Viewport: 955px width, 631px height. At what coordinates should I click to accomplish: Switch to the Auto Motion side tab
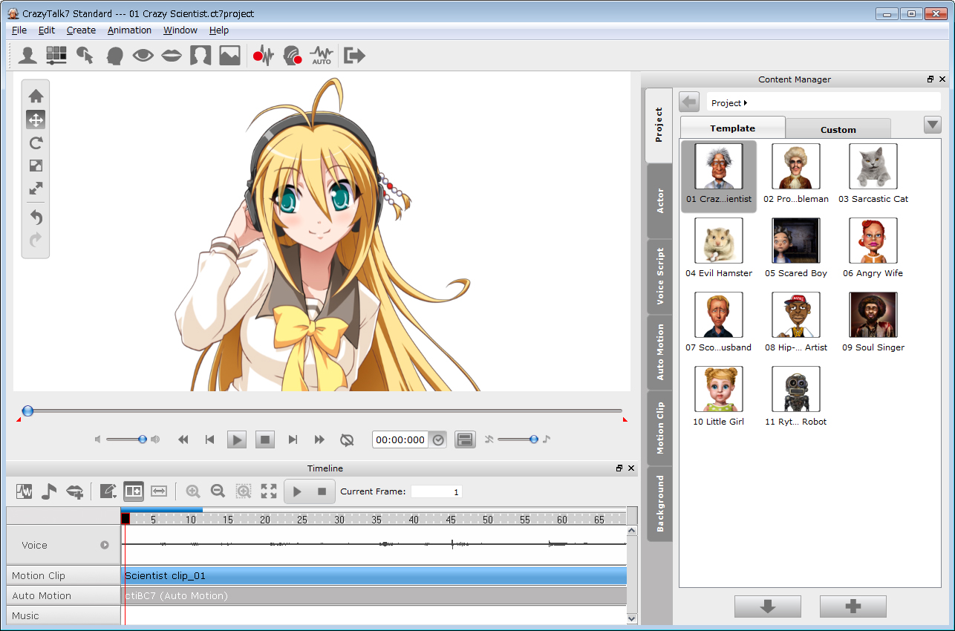pyautogui.click(x=659, y=353)
